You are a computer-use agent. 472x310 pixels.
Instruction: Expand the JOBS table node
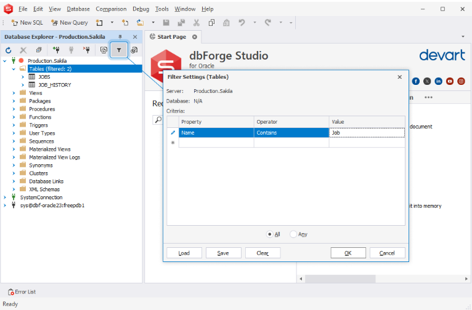click(23, 77)
